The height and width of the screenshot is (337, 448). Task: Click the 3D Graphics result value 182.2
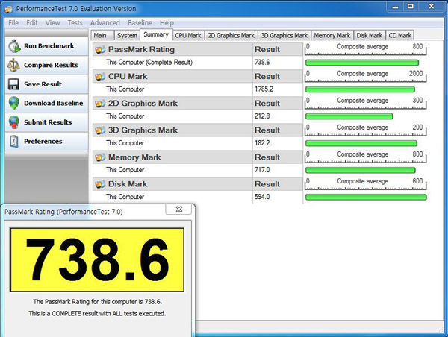coord(262,143)
